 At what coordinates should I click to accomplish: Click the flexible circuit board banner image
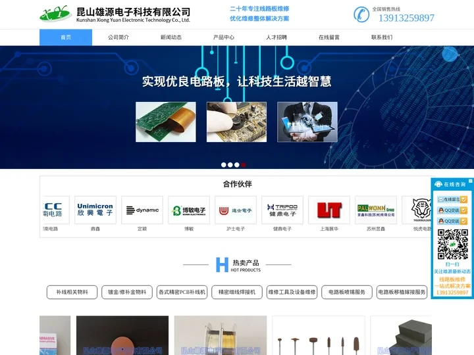(166, 122)
